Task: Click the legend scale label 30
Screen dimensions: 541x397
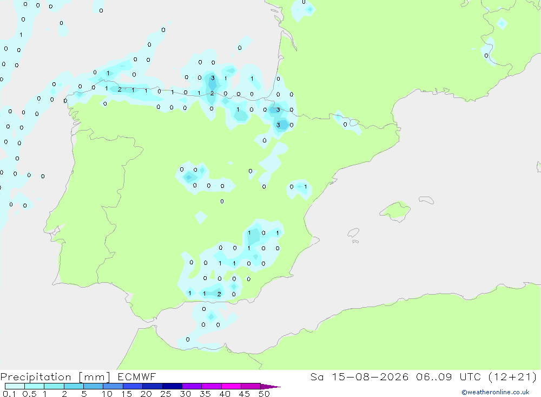Action: (185, 394)
